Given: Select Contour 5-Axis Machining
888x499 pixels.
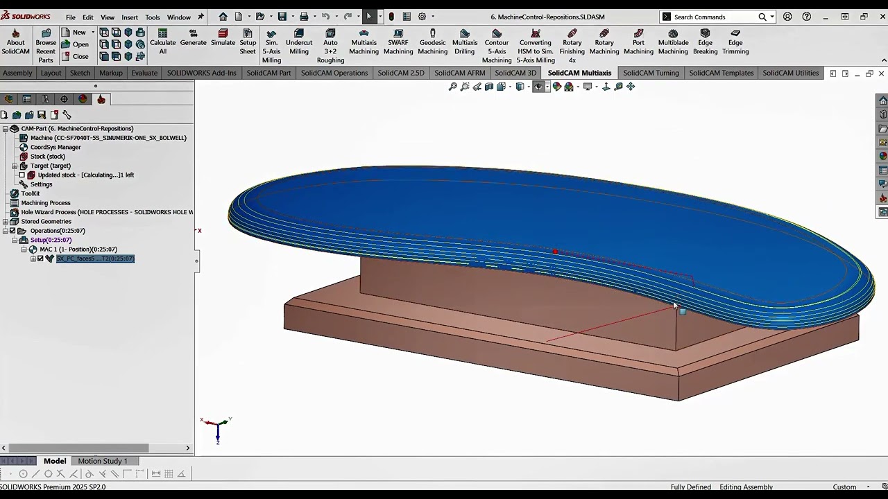Looking at the screenshot, I should [x=497, y=46].
